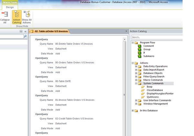This screenshot has height=136, width=194.
Task: Choose the CloseDatabase action
Action: 155,90
